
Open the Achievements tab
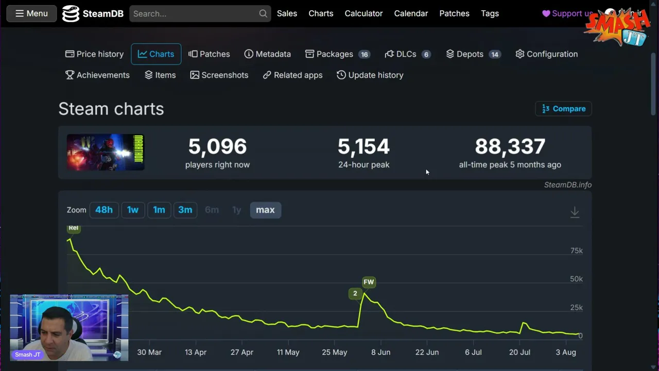pos(97,75)
